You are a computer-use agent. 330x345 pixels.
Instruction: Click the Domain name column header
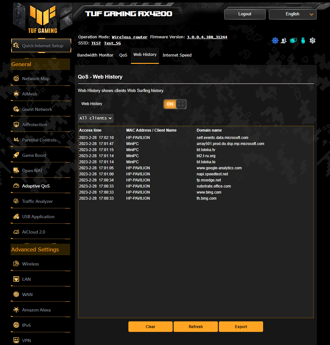coord(209,130)
